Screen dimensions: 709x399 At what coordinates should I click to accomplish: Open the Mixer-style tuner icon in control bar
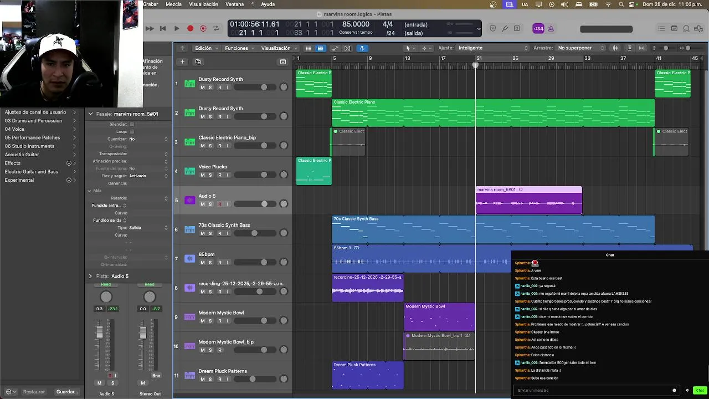point(505,28)
